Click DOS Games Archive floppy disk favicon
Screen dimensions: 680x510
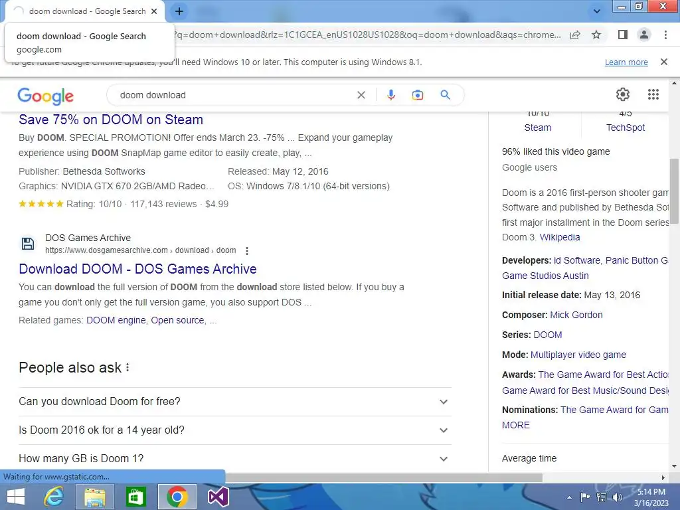[28, 244]
